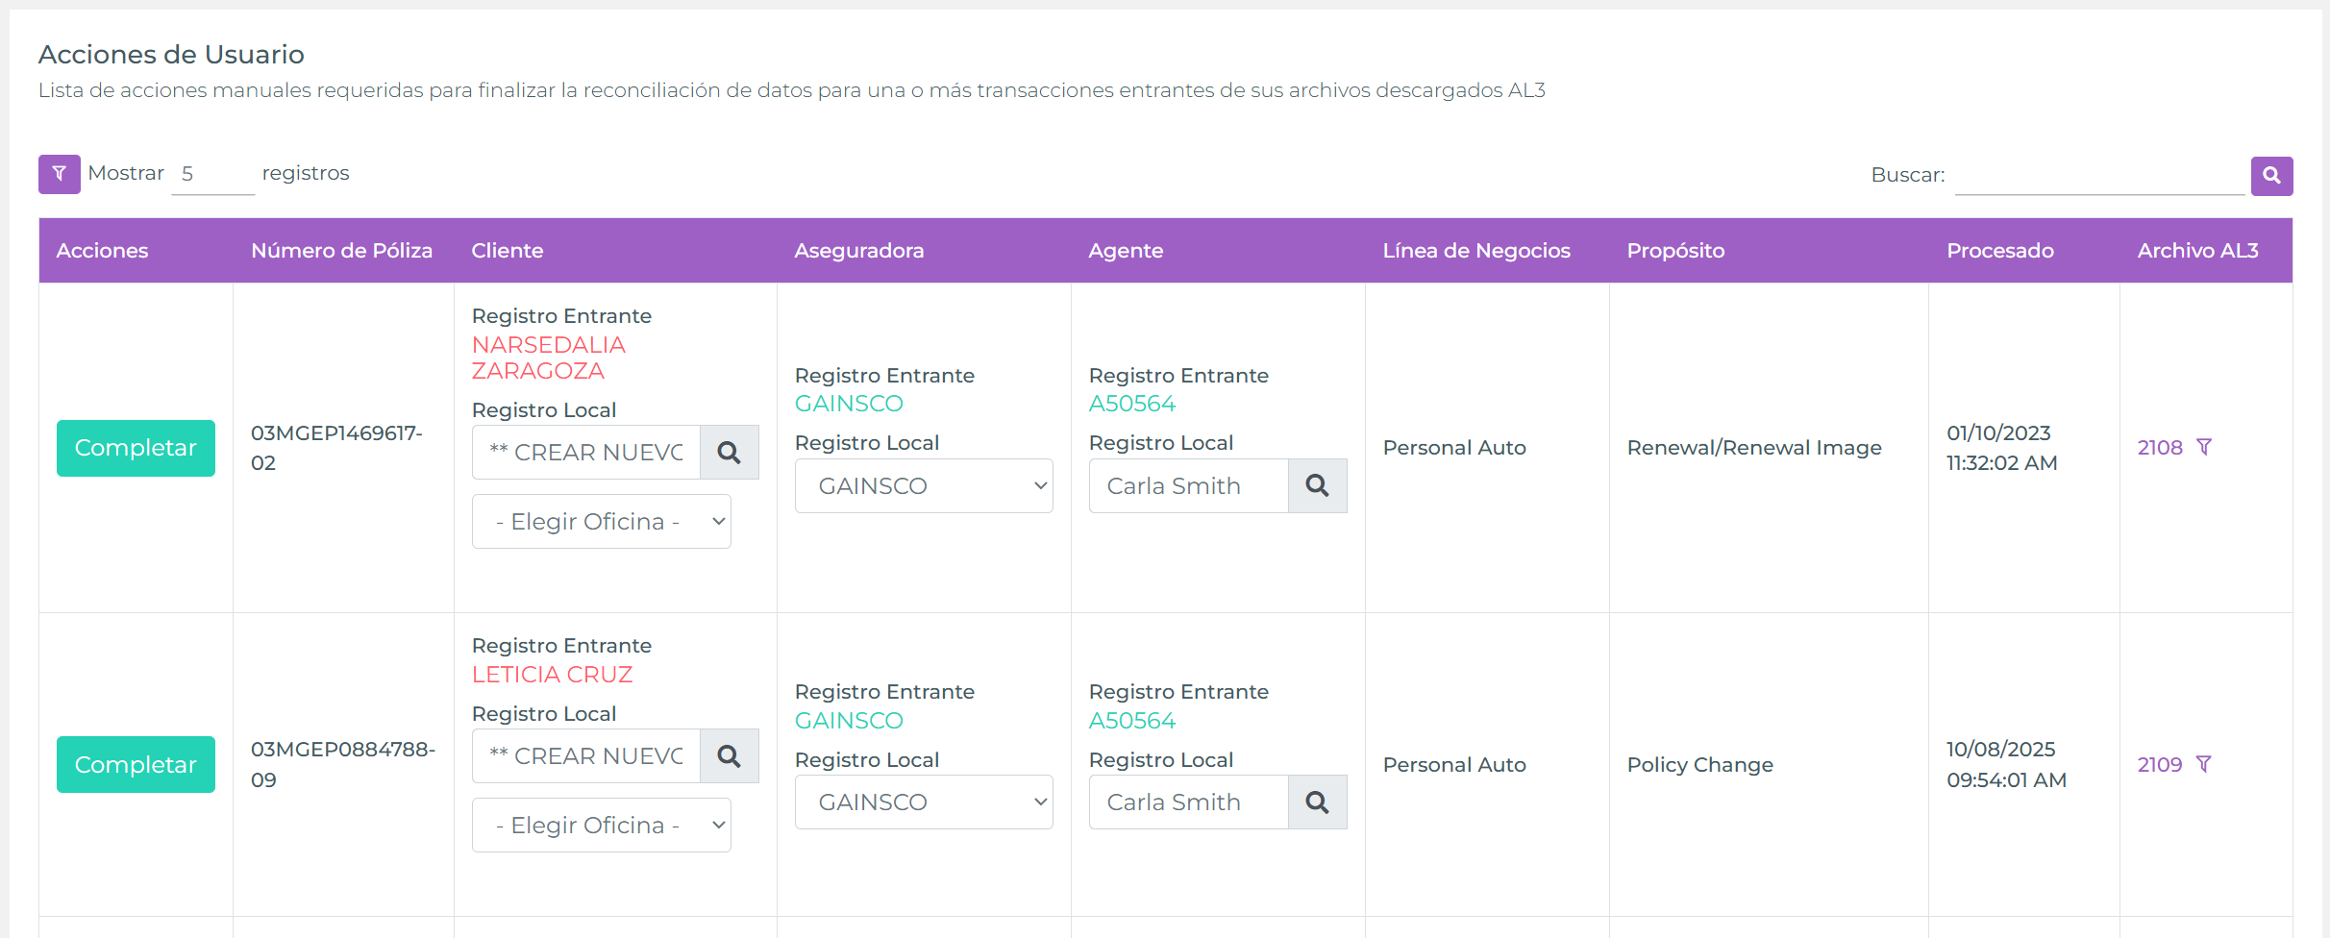Click the purple search button next to Buscar
The width and height of the screenshot is (2330, 938).
pos(2271,176)
